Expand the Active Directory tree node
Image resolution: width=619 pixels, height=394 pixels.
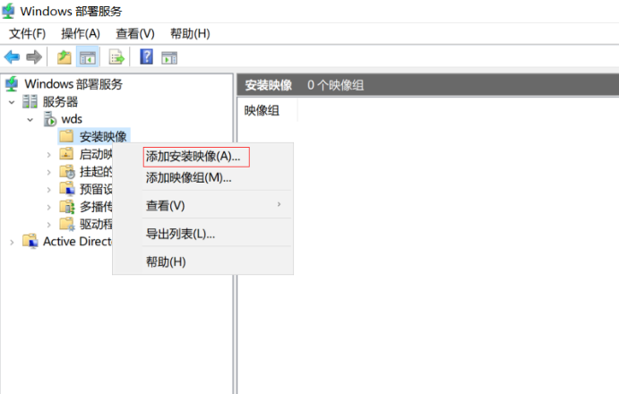point(12,243)
